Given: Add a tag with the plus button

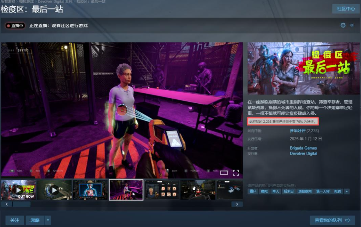Looking at the screenshot, I should (x=346, y=191).
